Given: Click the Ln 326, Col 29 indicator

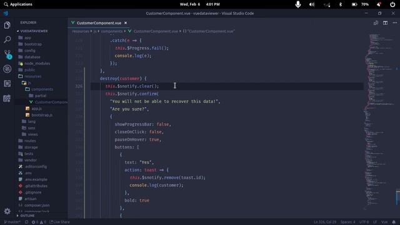Looking at the screenshot, I should pyautogui.click(x=325, y=222).
